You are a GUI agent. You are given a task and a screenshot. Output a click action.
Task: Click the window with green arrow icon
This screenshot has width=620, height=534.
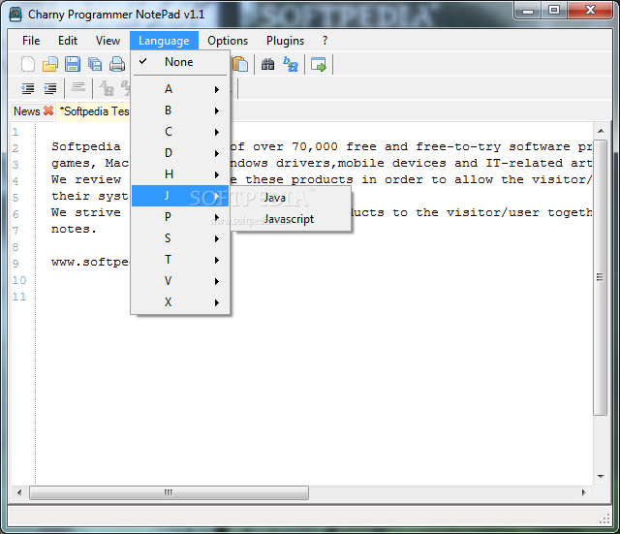(x=319, y=64)
